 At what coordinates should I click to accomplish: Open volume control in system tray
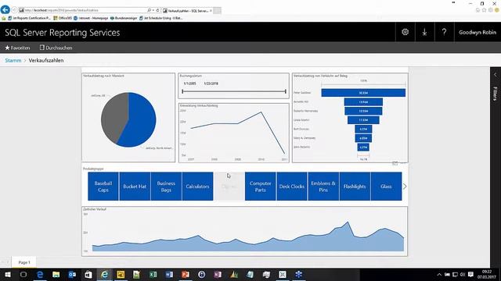463,274
